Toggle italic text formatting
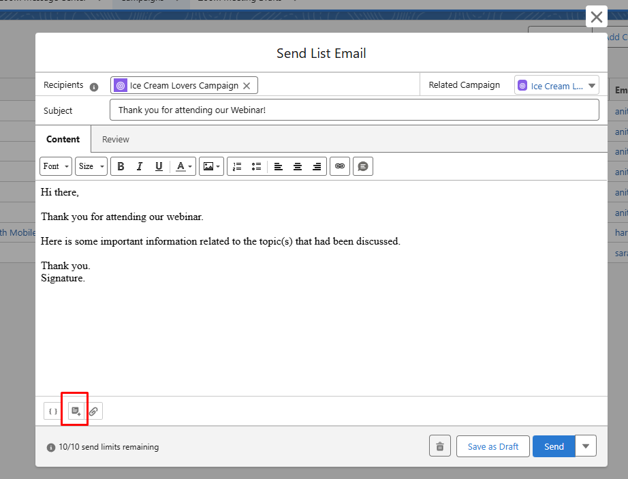The width and height of the screenshot is (628, 479). point(140,166)
